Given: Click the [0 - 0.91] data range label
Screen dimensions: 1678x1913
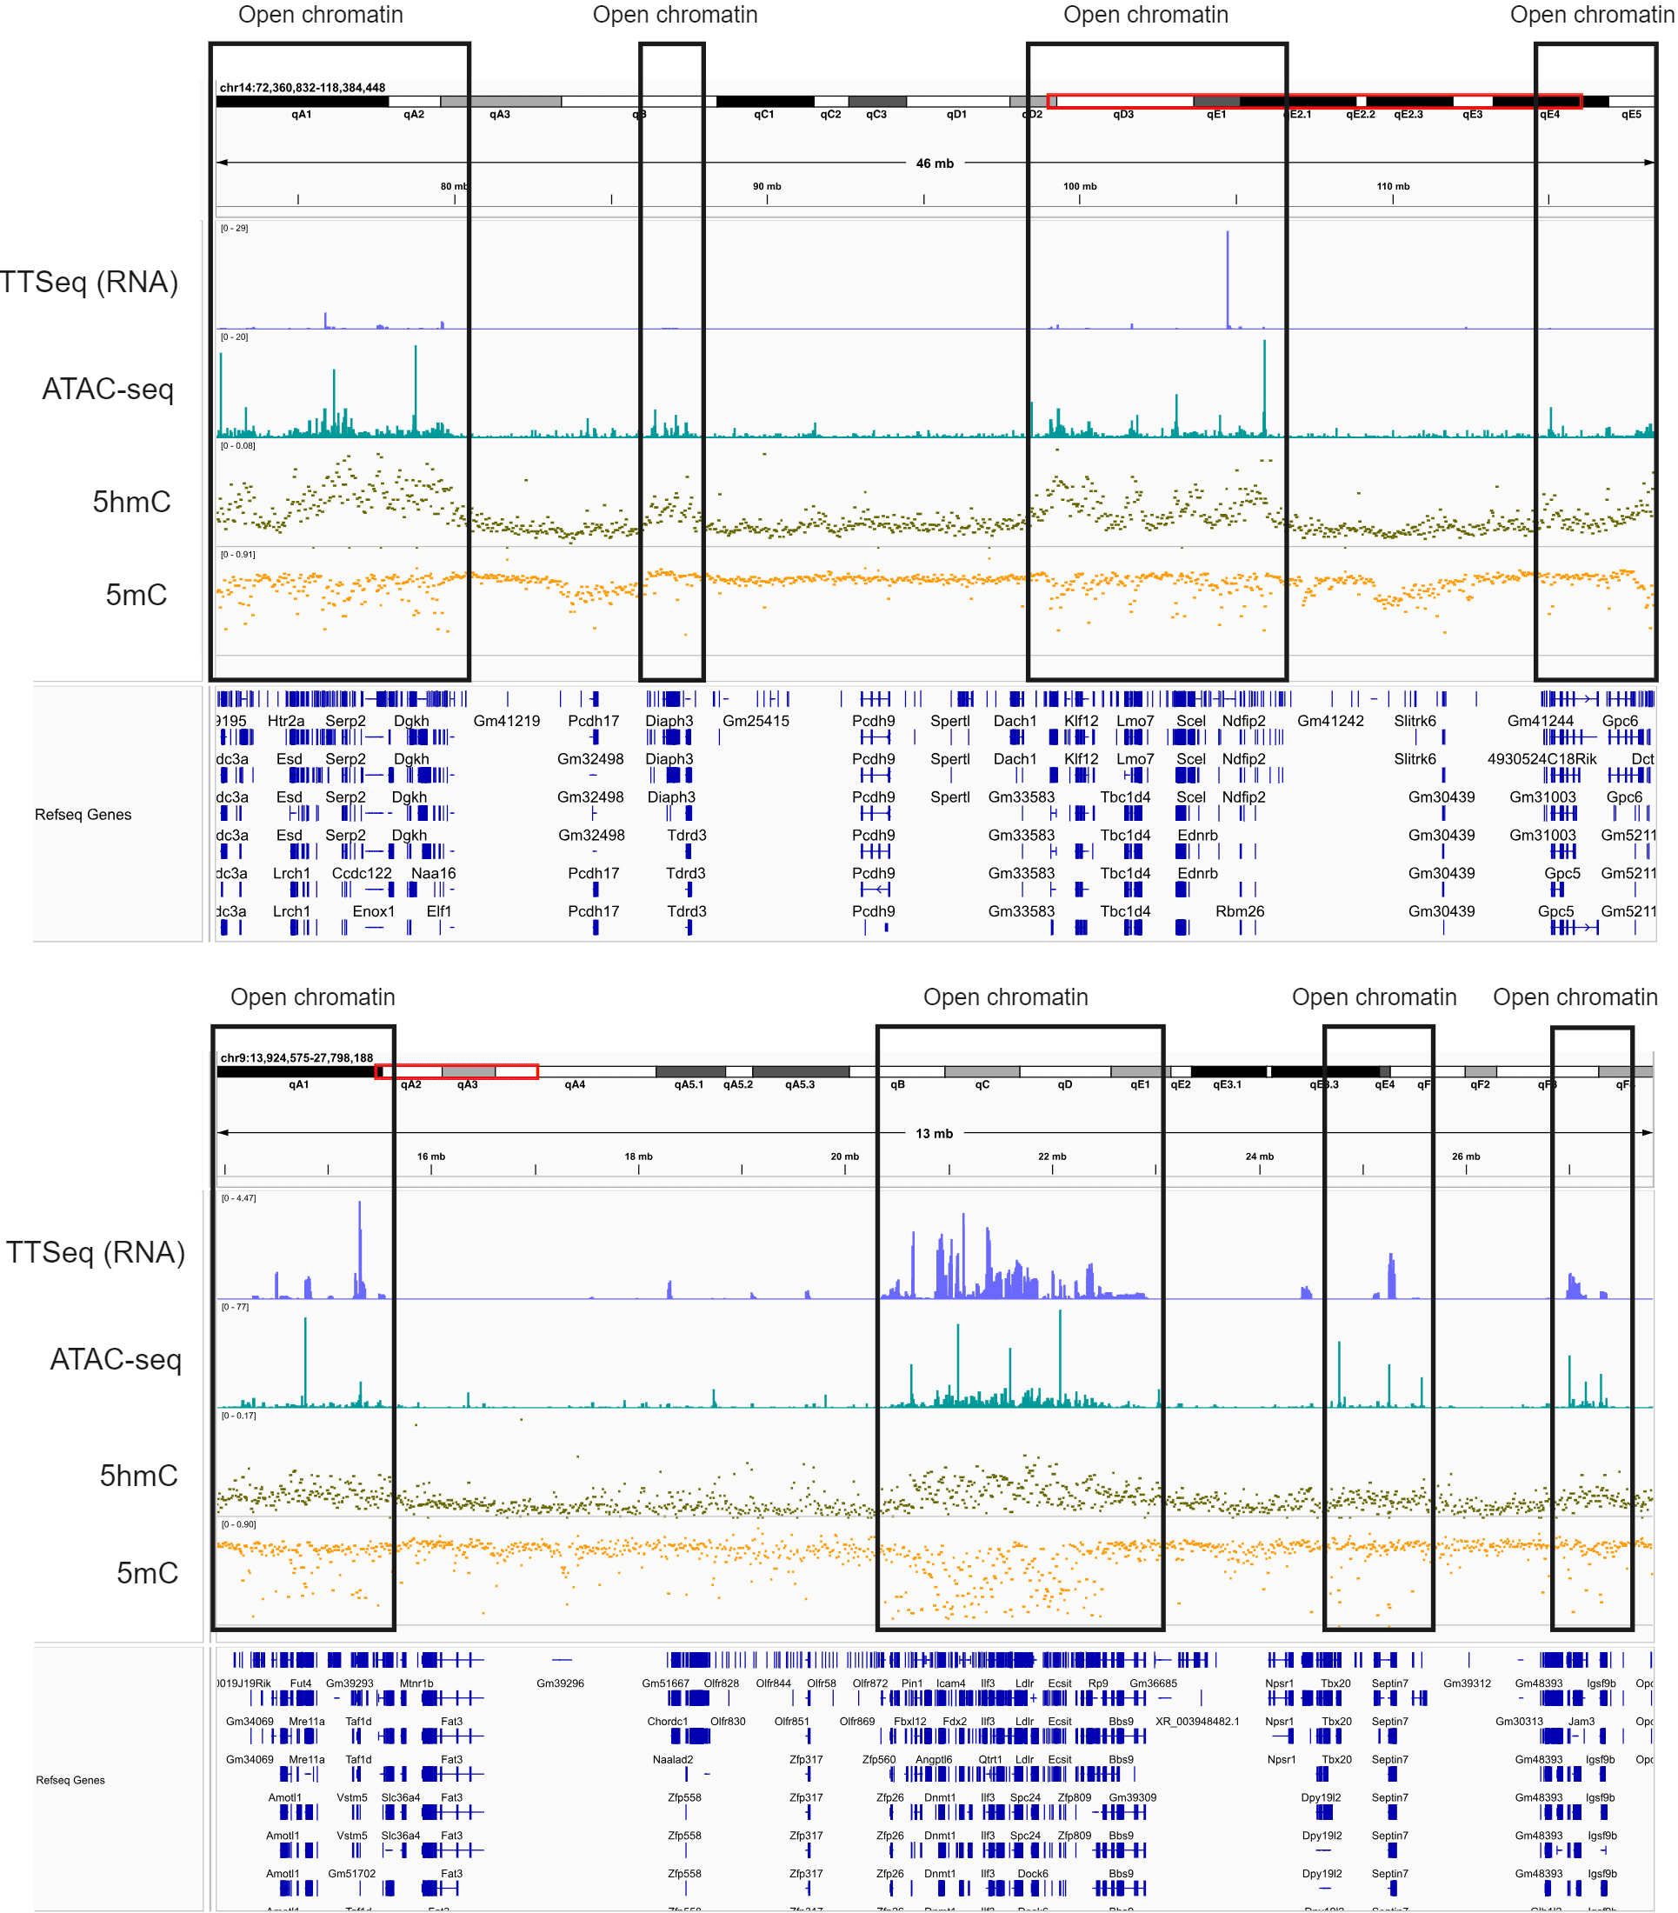Looking at the screenshot, I should (237, 554).
